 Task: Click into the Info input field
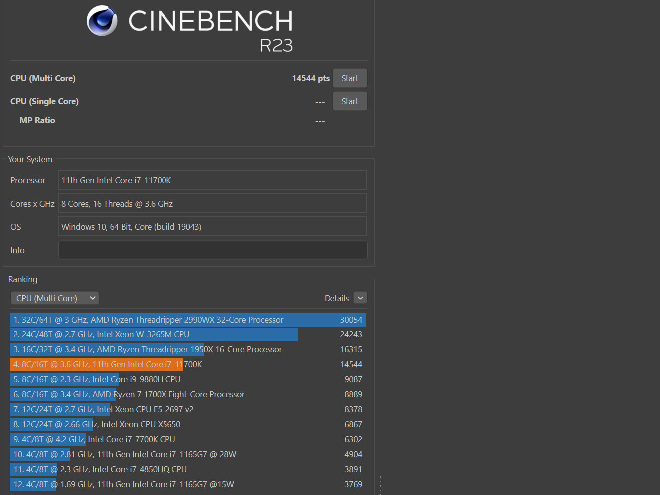(x=213, y=250)
